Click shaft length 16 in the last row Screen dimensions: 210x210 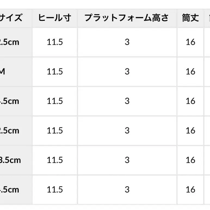(x=190, y=190)
